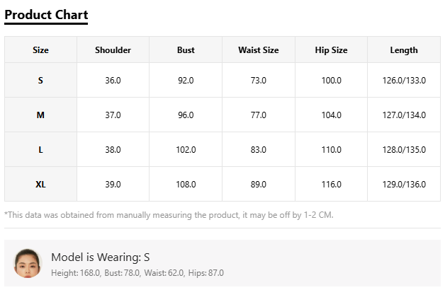445x290 pixels.
Task: Click the Model is Wearing: S text
Action: click(101, 257)
